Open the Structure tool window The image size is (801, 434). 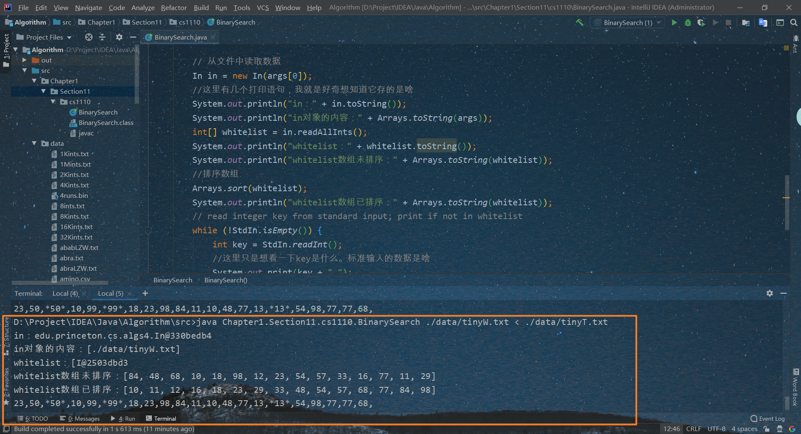tap(6, 336)
